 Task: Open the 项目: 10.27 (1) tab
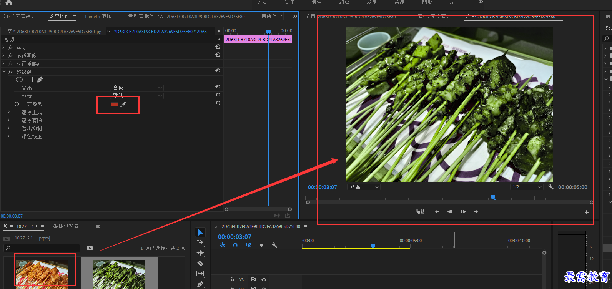(20, 226)
